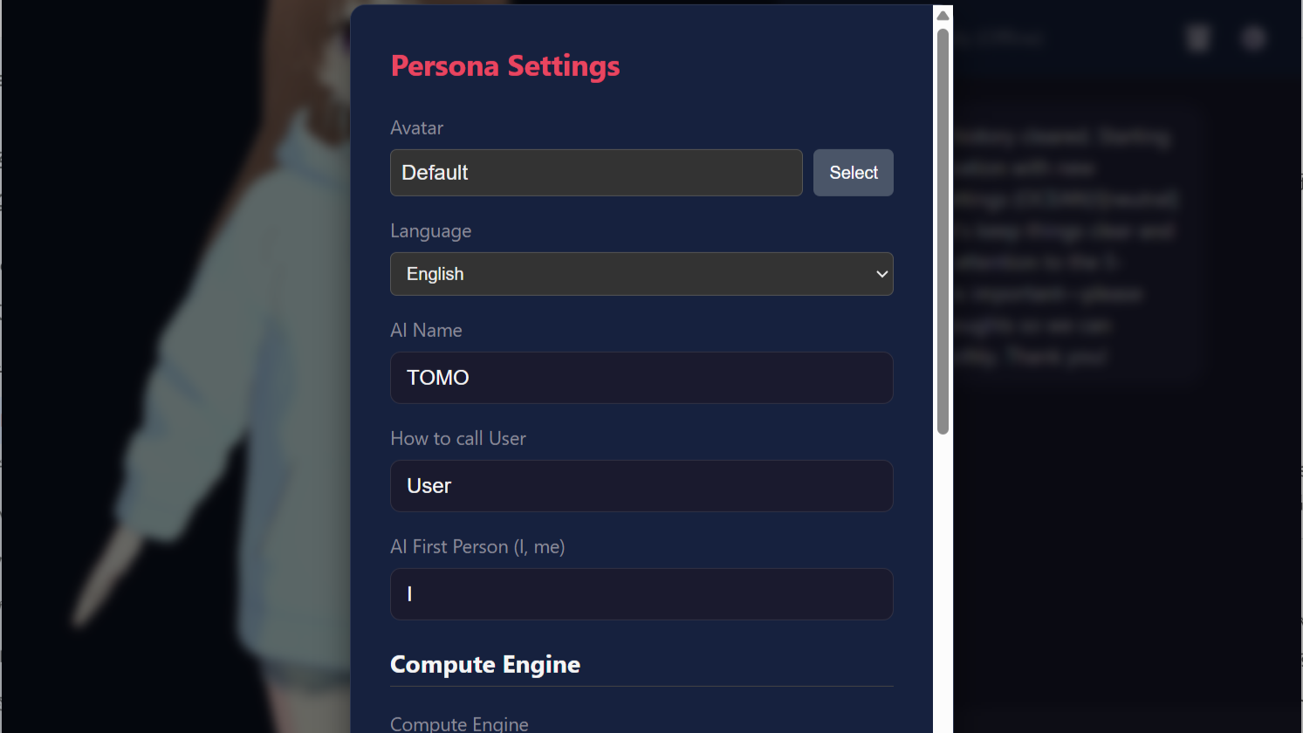The width and height of the screenshot is (1303, 733).
Task: Click the How to call User label
Action: coord(458,439)
